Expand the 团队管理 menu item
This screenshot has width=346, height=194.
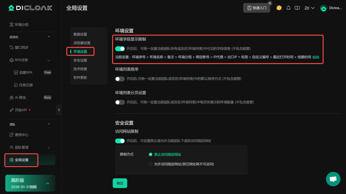point(49,147)
